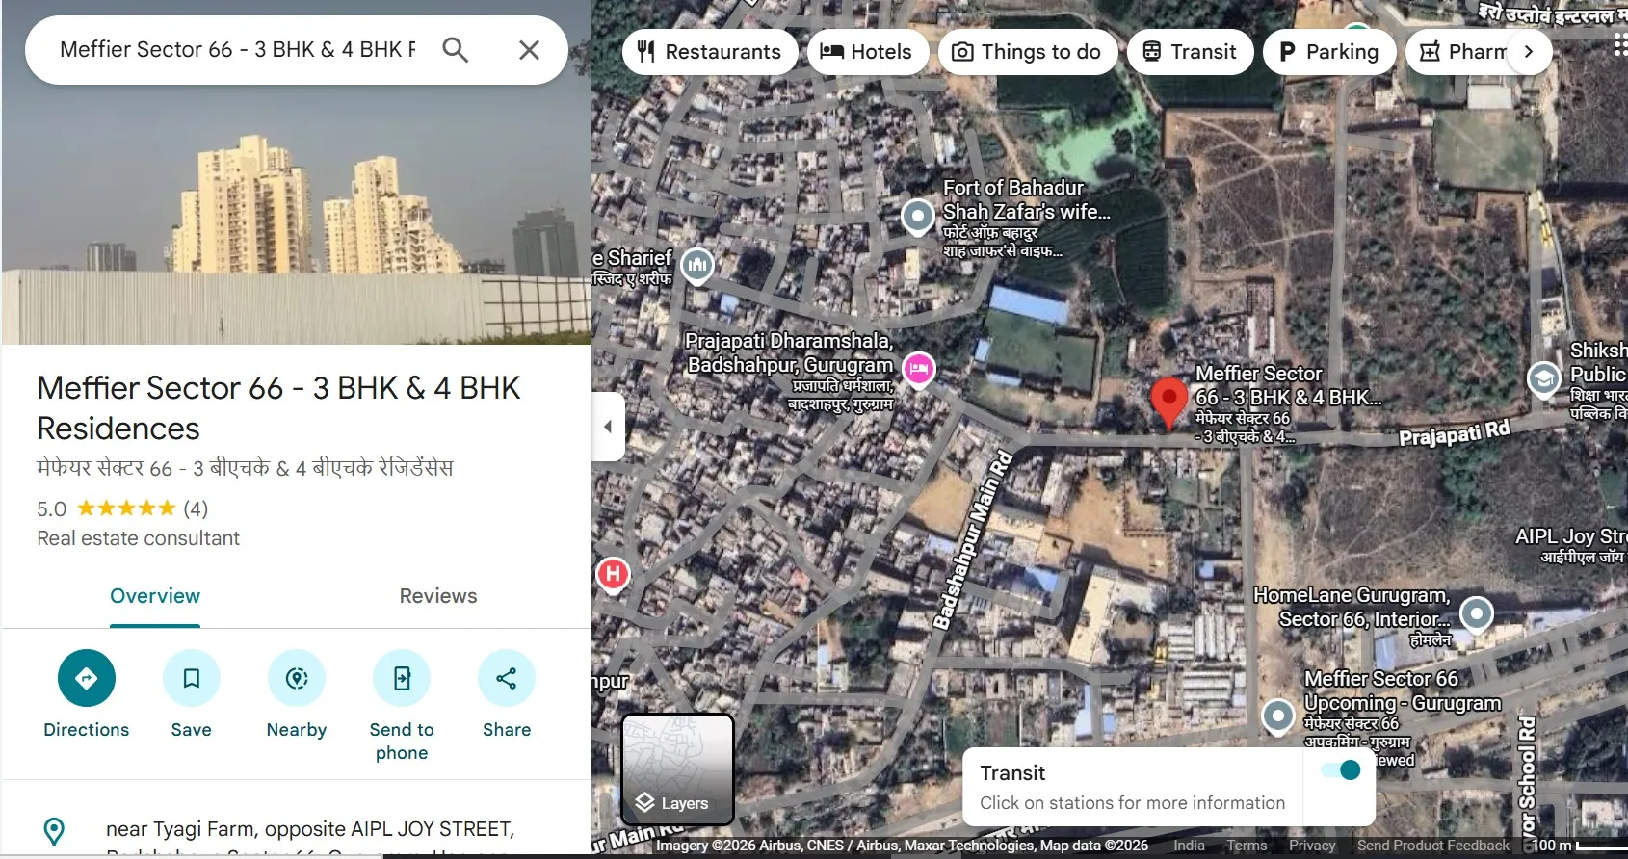Click the 100 m scale bar
Screen dimensions: 1628x859
pyautogui.click(x=1578, y=846)
